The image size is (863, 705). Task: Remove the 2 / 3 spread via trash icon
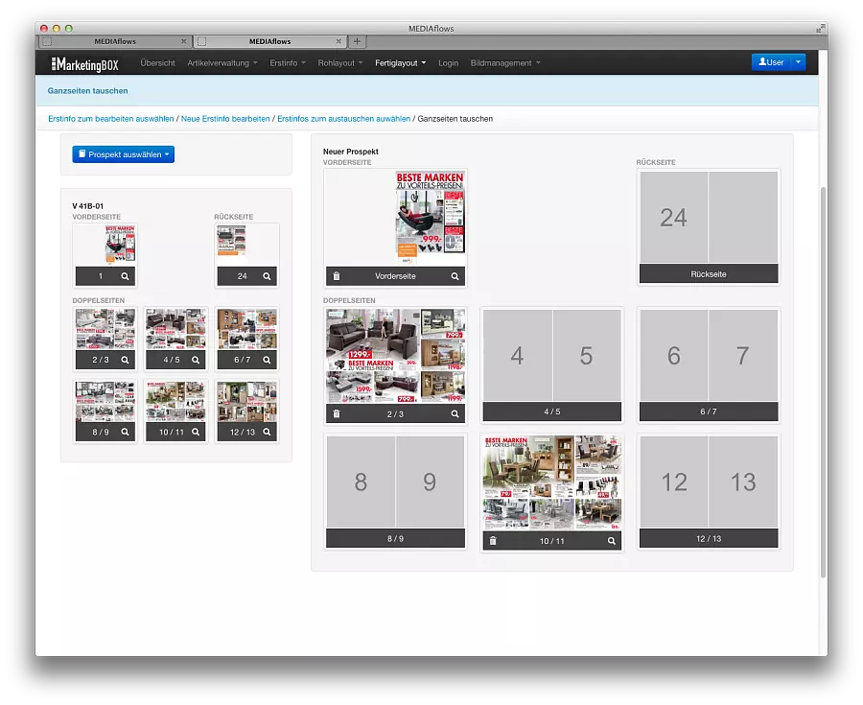pyautogui.click(x=337, y=413)
